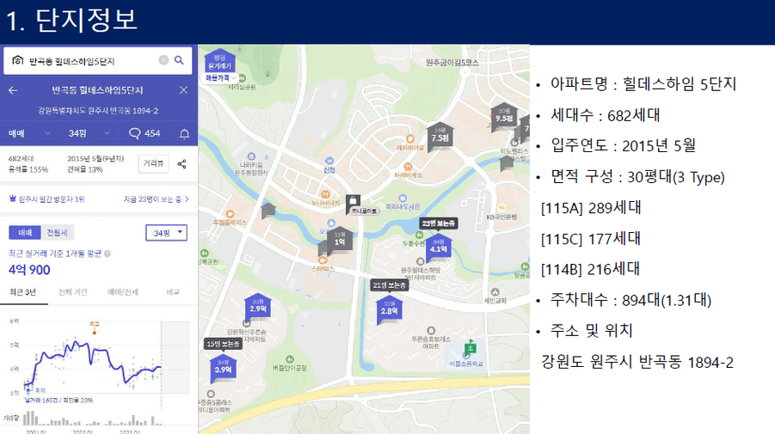
Task: Click the 7.5천 grey map marker
Action: [440, 137]
